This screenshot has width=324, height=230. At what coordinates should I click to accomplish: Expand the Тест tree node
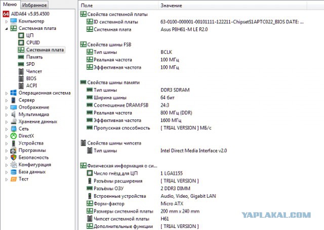(x=7, y=179)
